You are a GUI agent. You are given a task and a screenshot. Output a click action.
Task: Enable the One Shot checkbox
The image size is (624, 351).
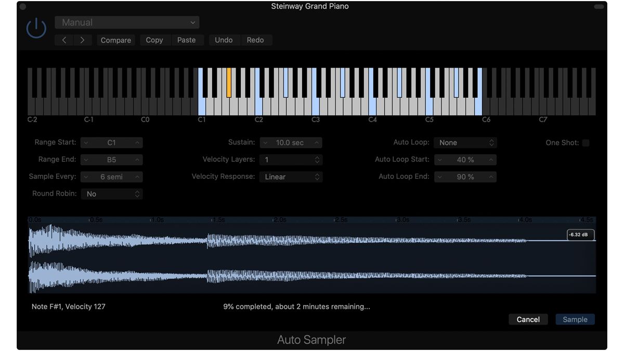(586, 142)
